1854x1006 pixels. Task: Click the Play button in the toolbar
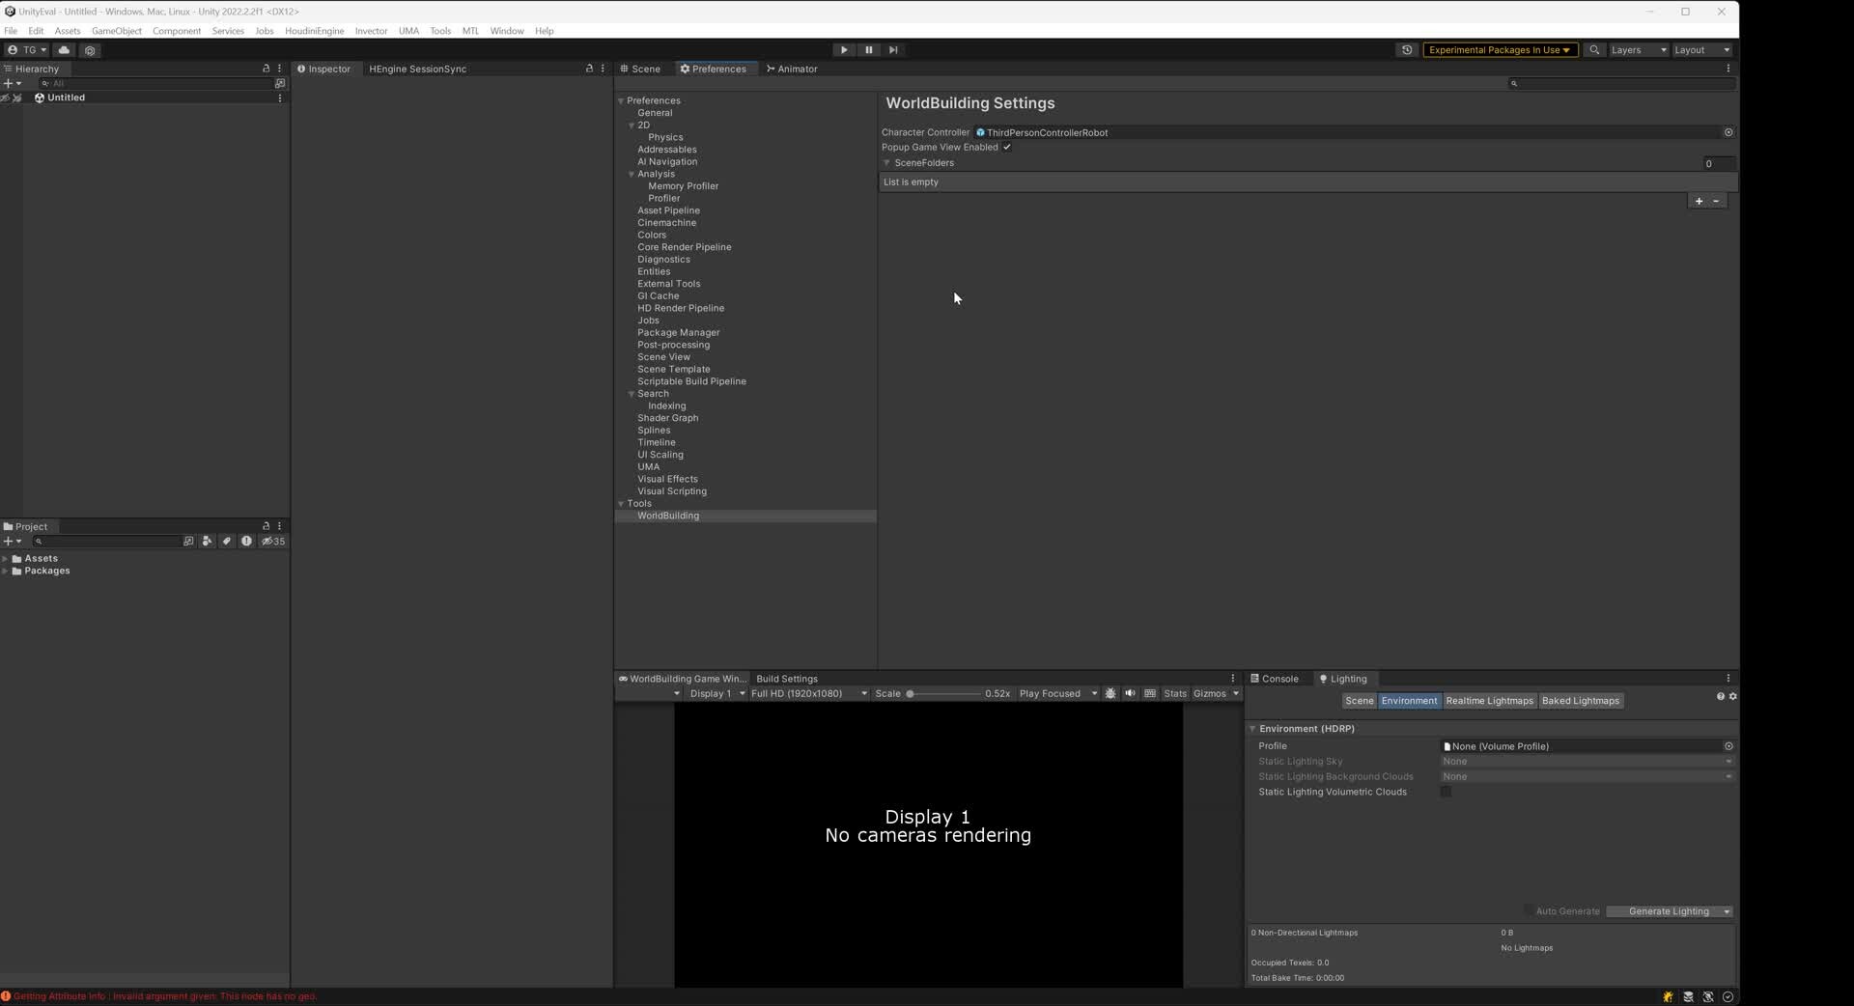(844, 50)
